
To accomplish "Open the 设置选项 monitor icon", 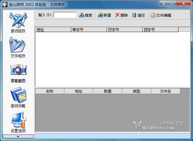I will [x=18, y=120].
